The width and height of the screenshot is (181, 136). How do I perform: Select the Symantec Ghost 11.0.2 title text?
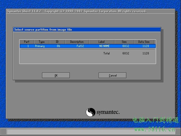(x=24, y=11)
